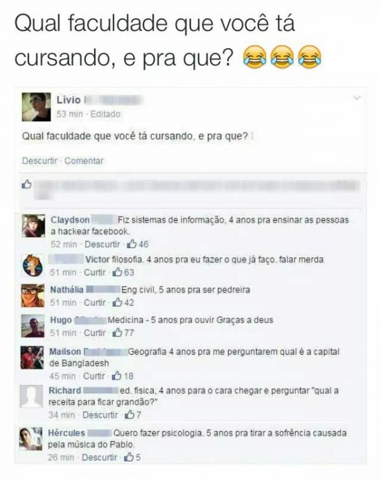Click the 63 likes thumb on Victor's comment
This screenshot has height=479, width=381.
(x=117, y=272)
